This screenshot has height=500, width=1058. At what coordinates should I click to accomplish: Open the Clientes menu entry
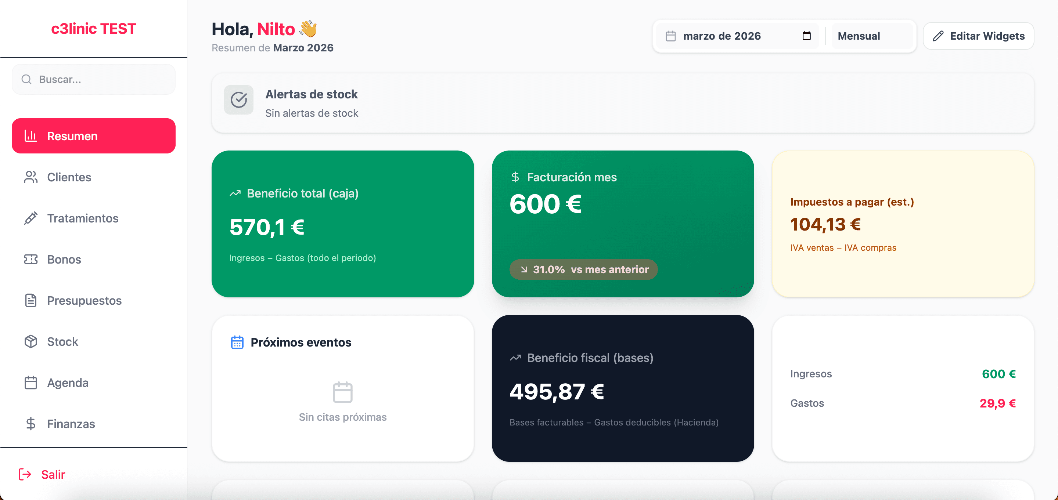69,177
